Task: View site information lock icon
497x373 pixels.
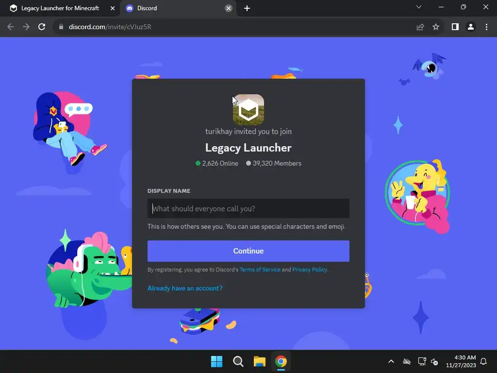Action: pos(61,27)
